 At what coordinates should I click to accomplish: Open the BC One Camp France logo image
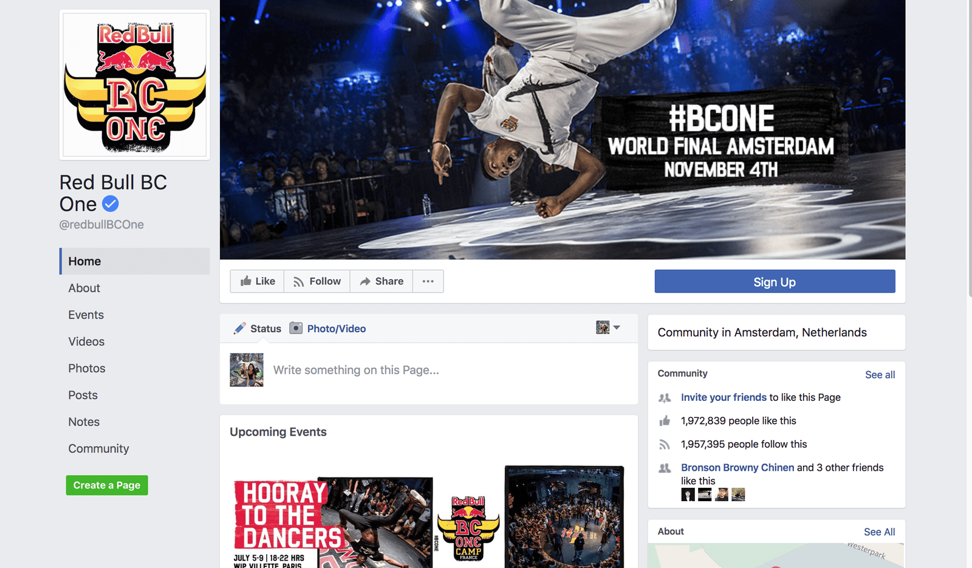[468, 528]
